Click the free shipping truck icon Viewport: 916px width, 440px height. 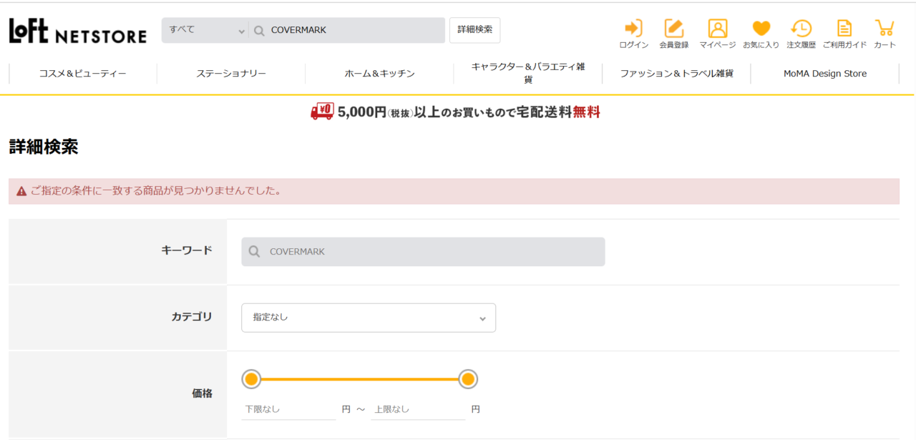[322, 112]
